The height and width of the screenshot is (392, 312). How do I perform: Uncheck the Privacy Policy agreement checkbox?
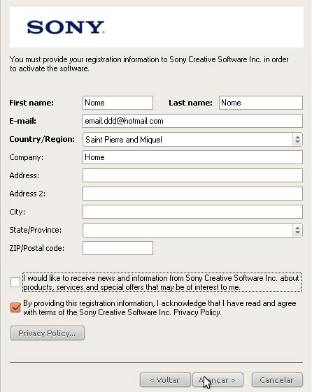click(15, 307)
